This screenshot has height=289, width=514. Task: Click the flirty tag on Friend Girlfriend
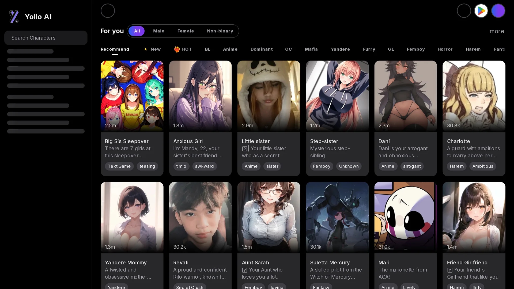point(477,287)
